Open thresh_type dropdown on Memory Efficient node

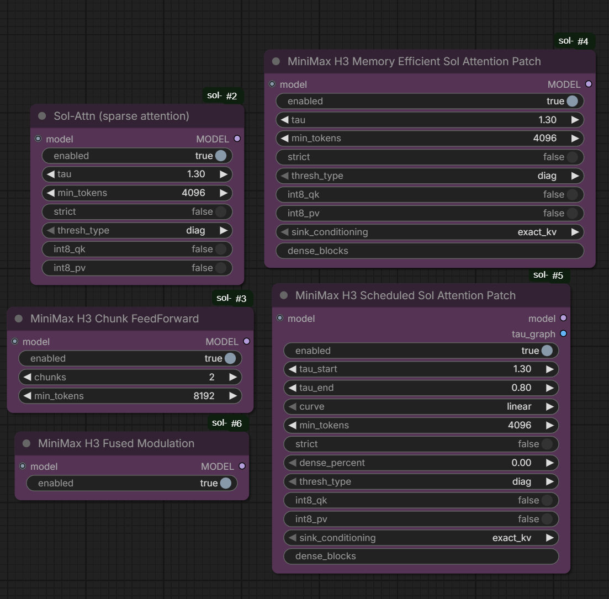pyautogui.click(x=430, y=176)
